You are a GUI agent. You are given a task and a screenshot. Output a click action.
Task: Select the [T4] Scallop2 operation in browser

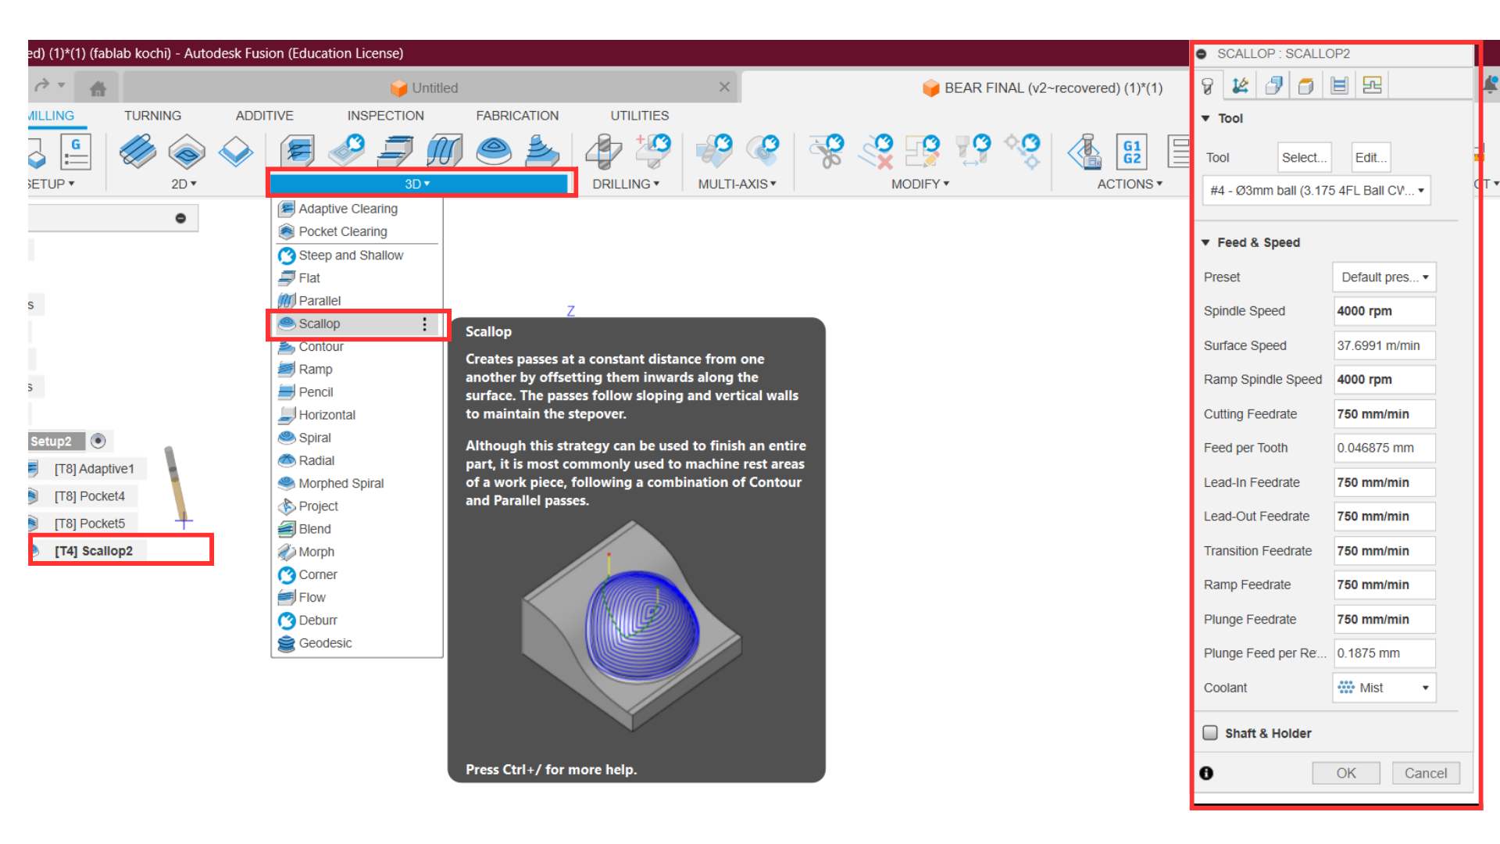[94, 551]
